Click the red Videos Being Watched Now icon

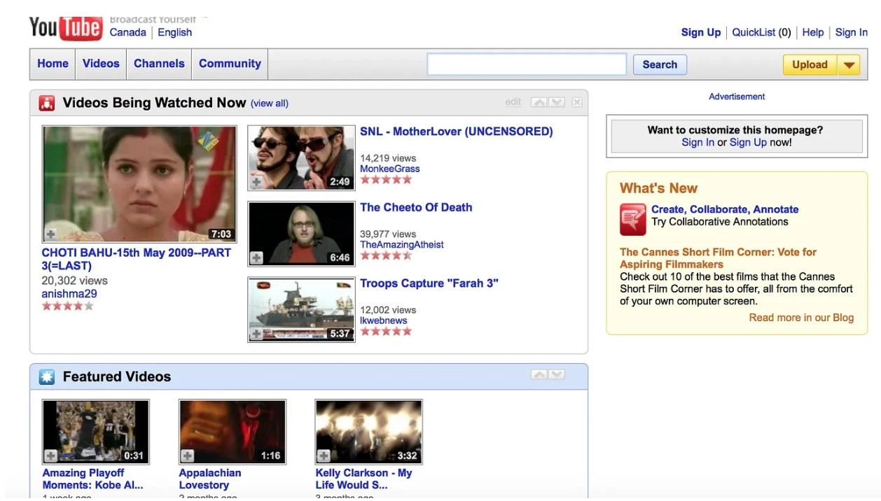point(47,104)
